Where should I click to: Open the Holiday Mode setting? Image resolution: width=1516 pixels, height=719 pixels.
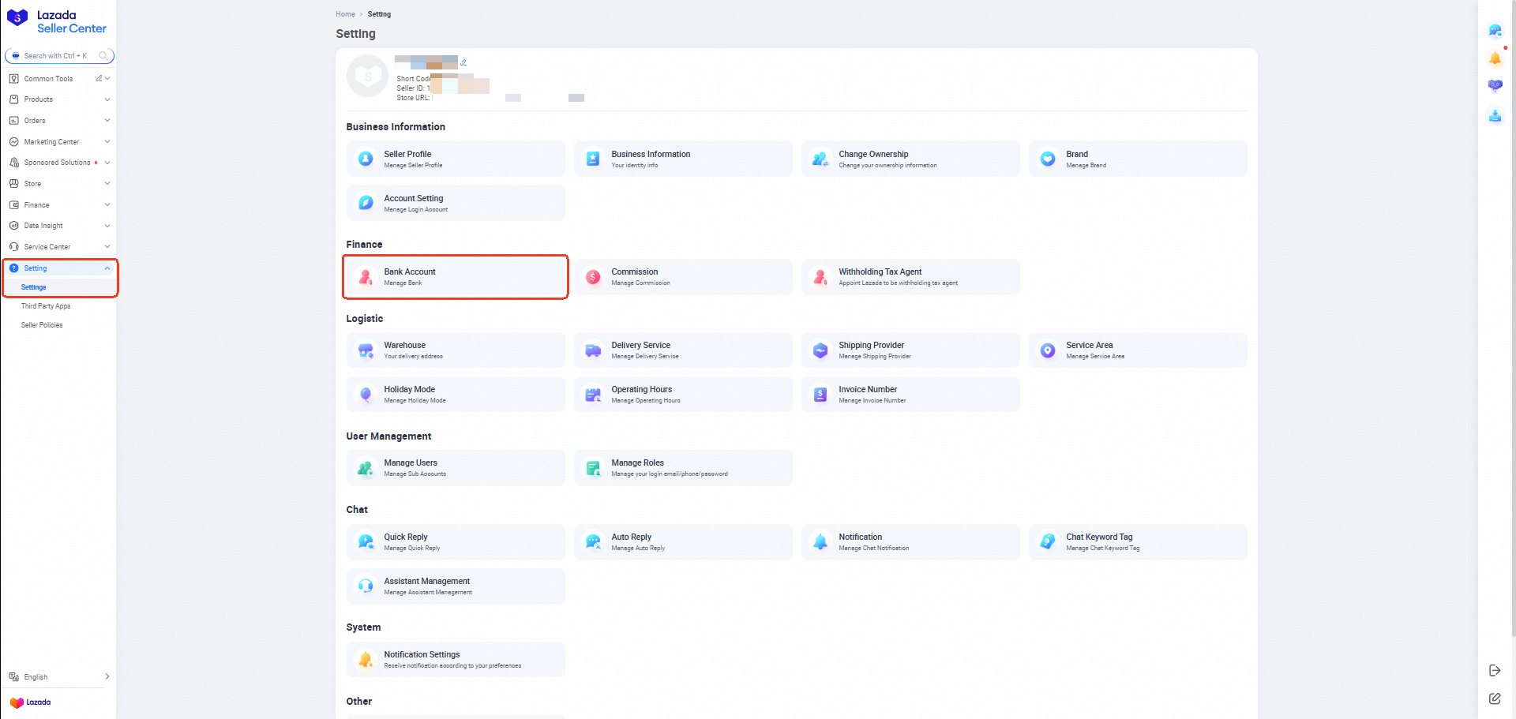[456, 395]
